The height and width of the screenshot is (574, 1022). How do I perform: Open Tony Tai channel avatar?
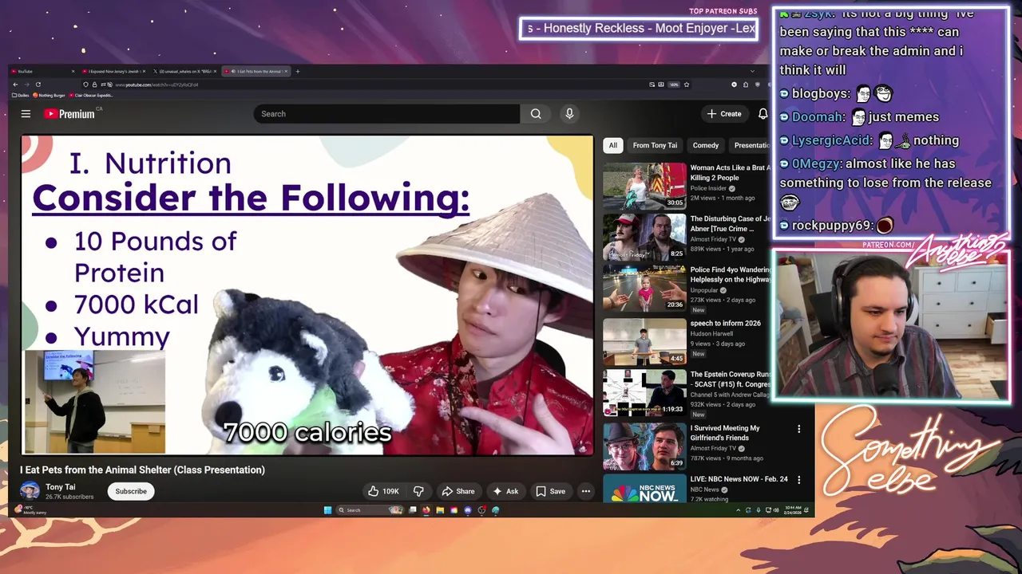[30, 491]
